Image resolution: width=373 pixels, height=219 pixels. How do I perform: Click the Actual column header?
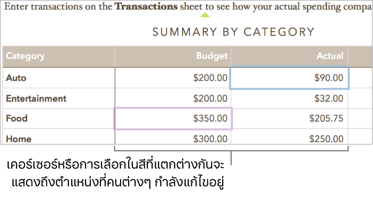pyautogui.click(x=289, y=57)
